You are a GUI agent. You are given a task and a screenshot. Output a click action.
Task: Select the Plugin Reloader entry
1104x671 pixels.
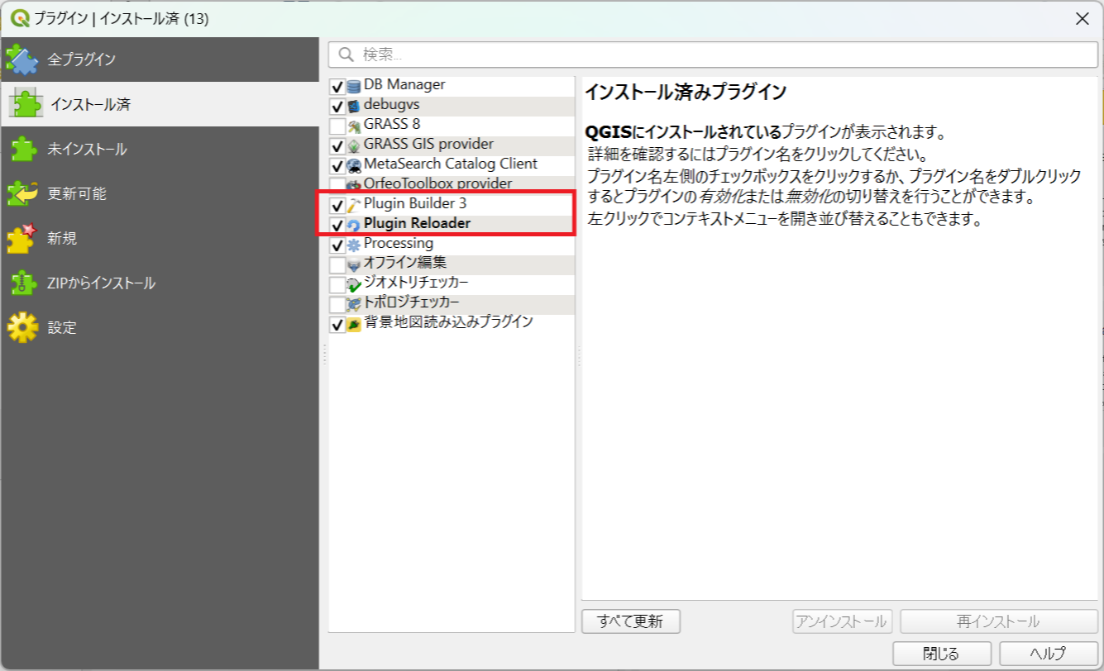[x=417, y=224]
